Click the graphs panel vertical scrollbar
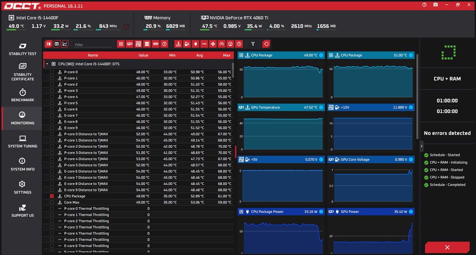 coord(417,97)
